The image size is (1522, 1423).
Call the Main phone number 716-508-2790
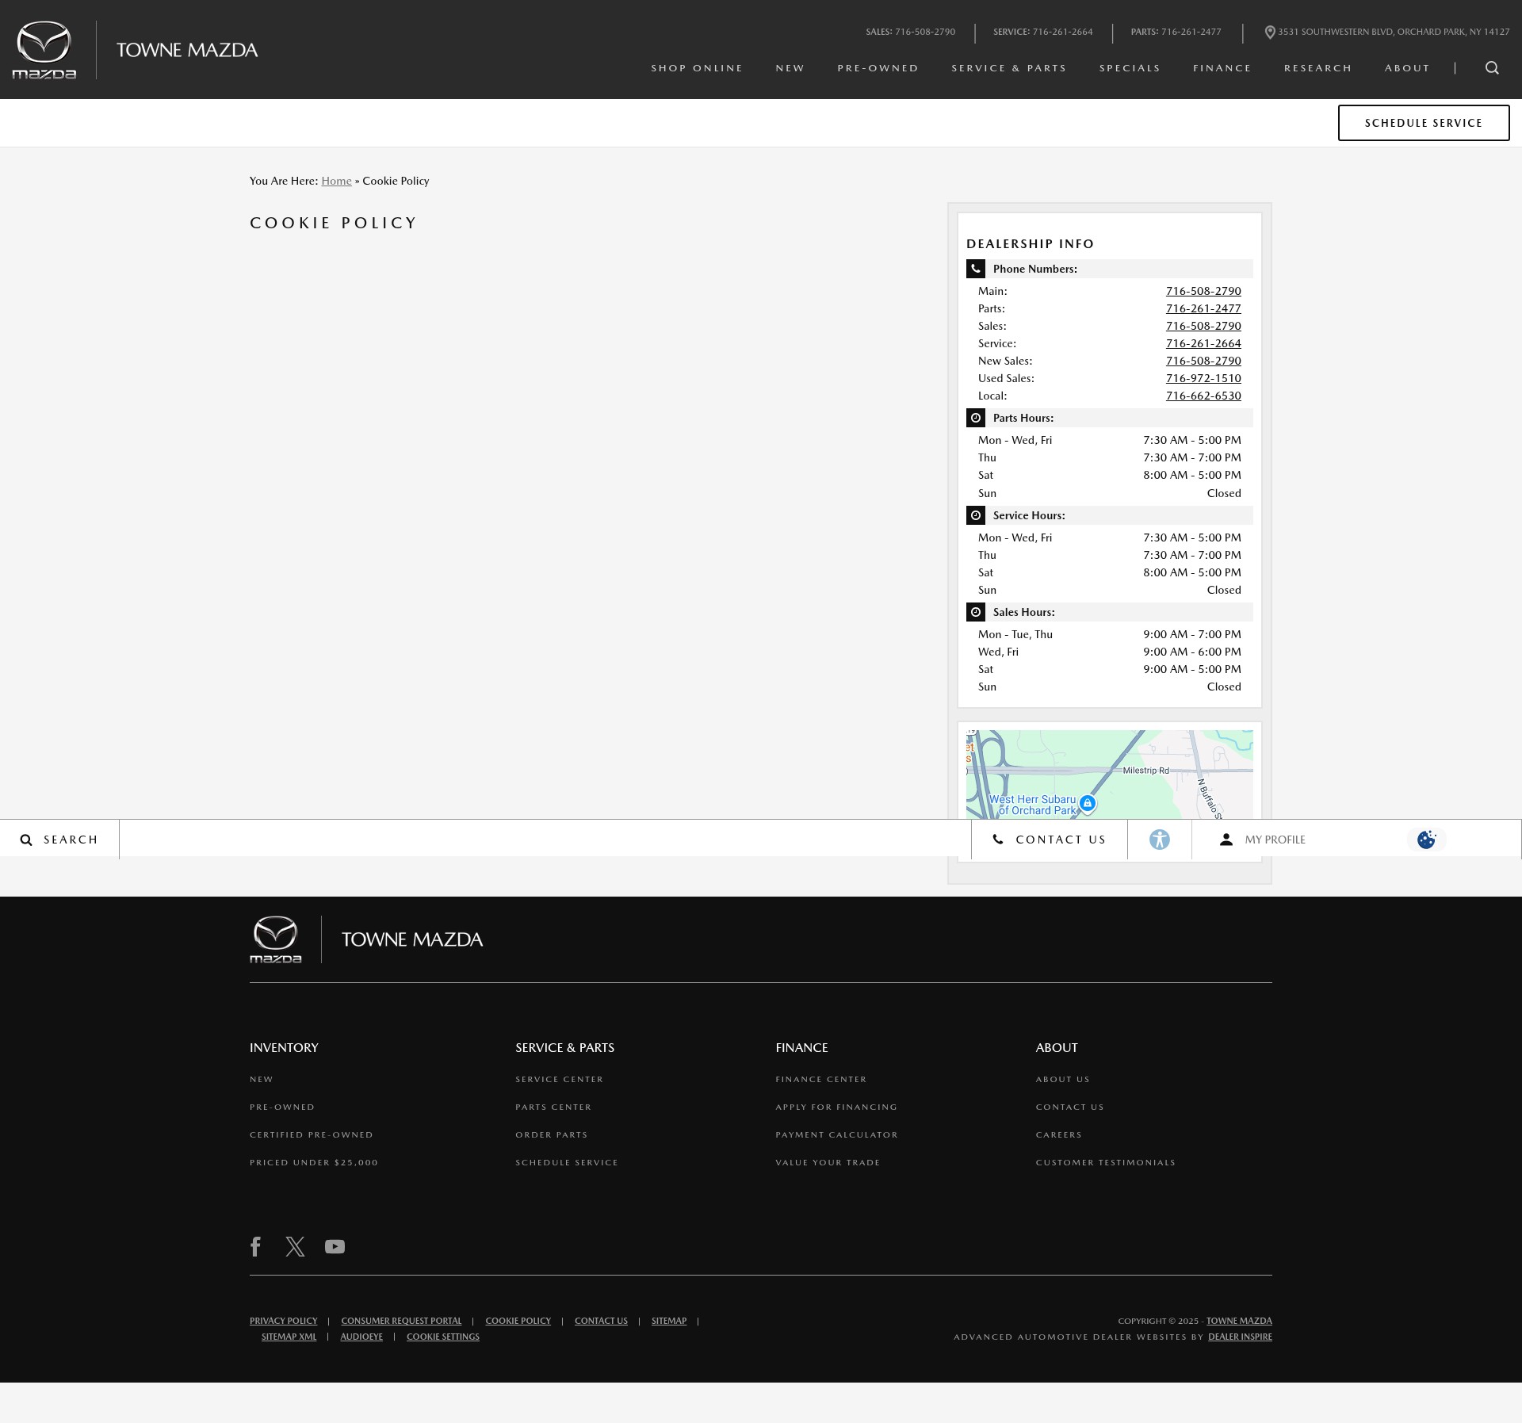[1203, 291]
